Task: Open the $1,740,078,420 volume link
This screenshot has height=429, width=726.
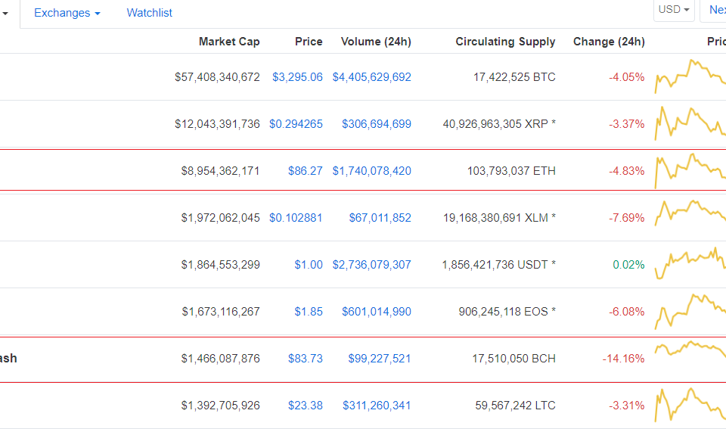Action: click(x=372, y=171)
